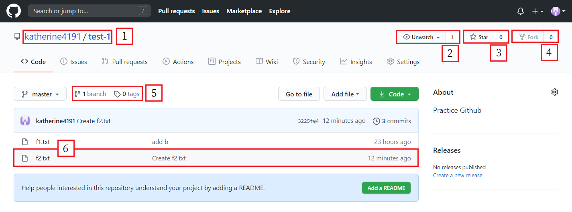
Task: Open the green Code download dropdown
Action: 395,94
